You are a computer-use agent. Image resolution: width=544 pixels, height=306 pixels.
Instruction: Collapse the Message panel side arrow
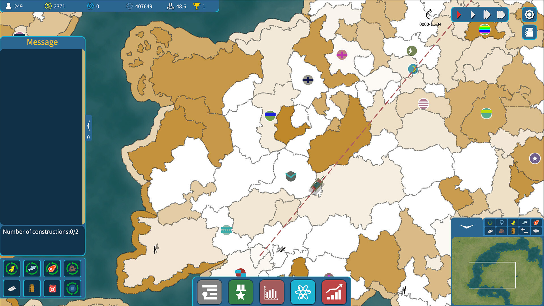click(88, 126)
